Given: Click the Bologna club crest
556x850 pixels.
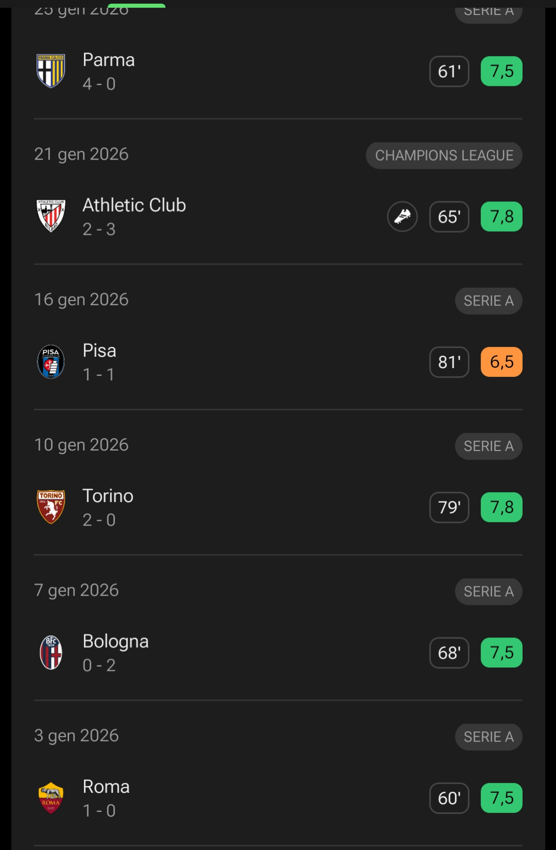Looking at the screenshot, I should click(x=51, y=653).
